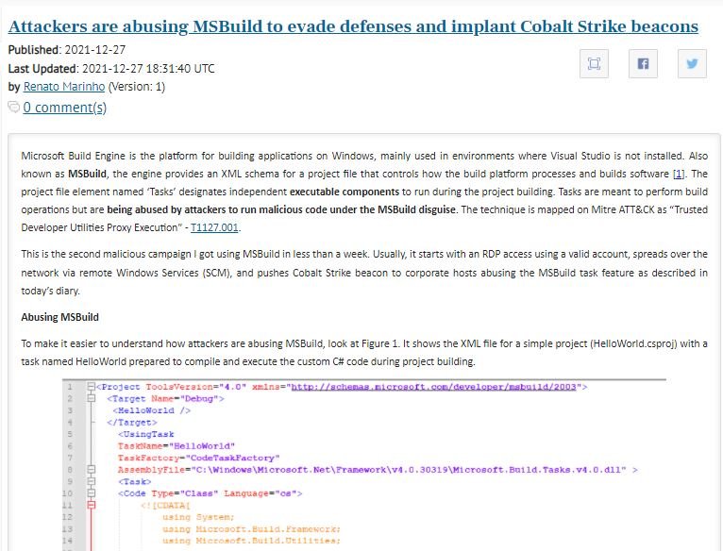Screen dimensions: 723x551
Task: Open the schemas.microsoft.com URL in code
Action: tap(433, 387)
